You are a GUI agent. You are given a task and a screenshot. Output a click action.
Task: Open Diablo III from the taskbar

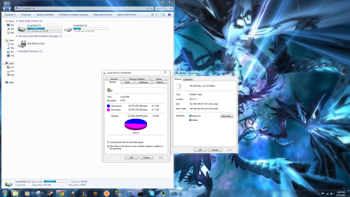pyautogui.click(x=95, y=194)
